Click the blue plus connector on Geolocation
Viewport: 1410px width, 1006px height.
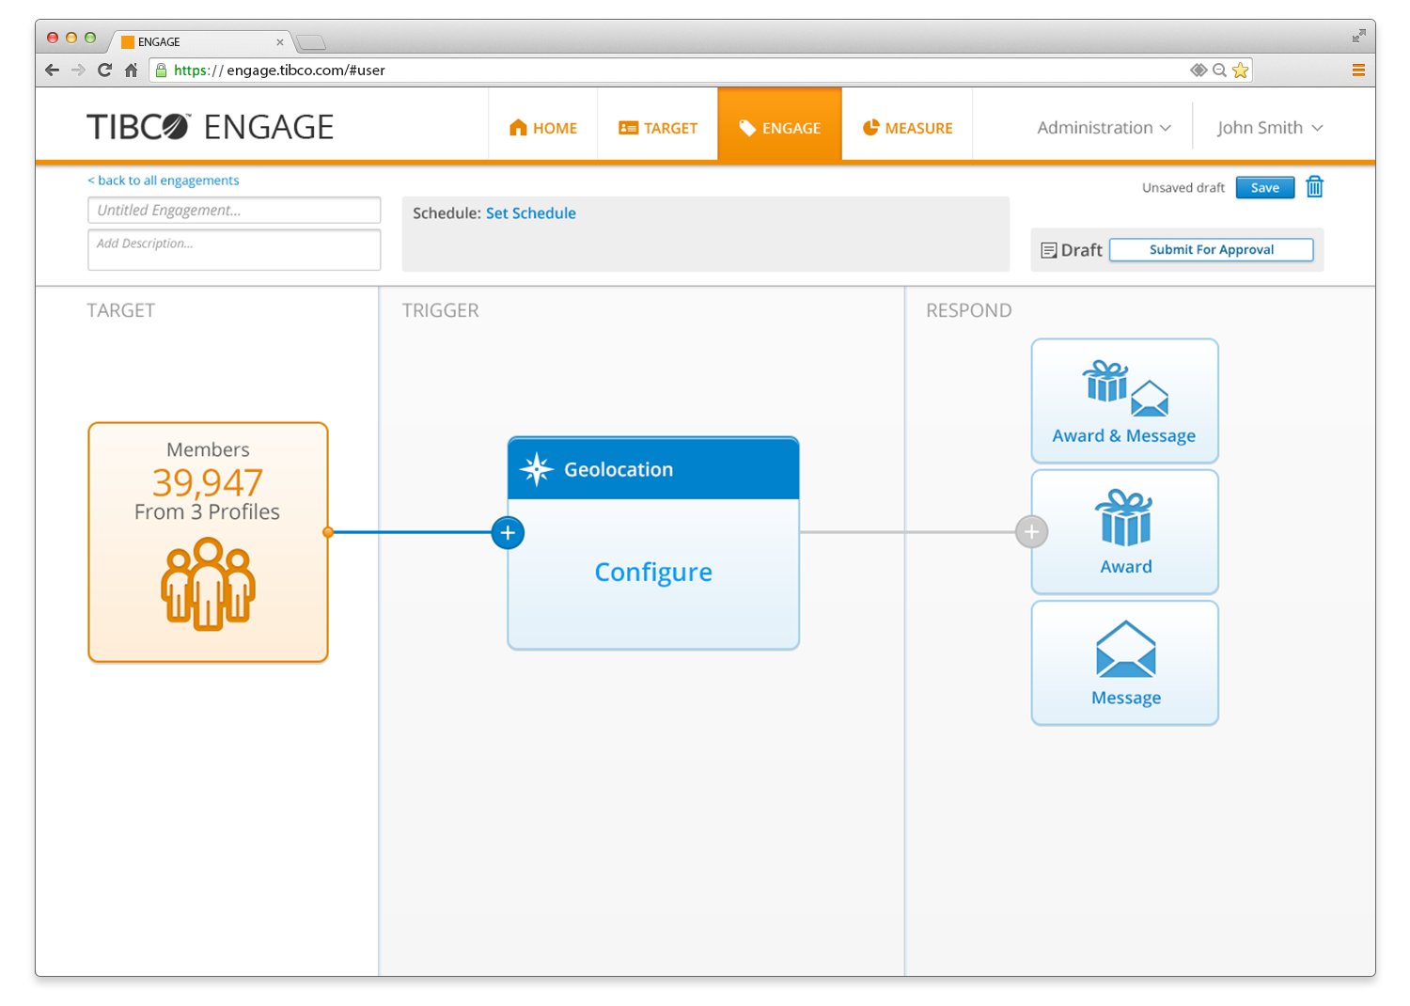[x=508, y=533]
